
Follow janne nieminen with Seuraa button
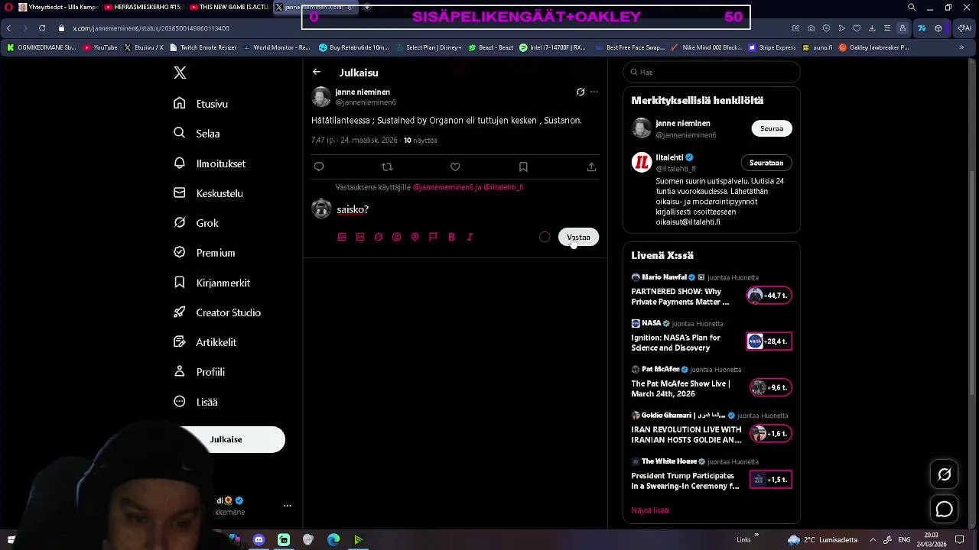772,128
